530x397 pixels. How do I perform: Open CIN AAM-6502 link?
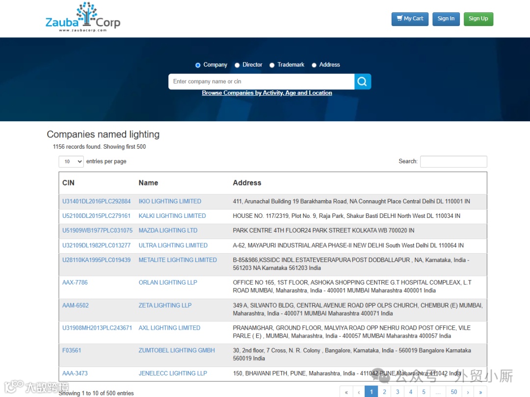point(76,305)
